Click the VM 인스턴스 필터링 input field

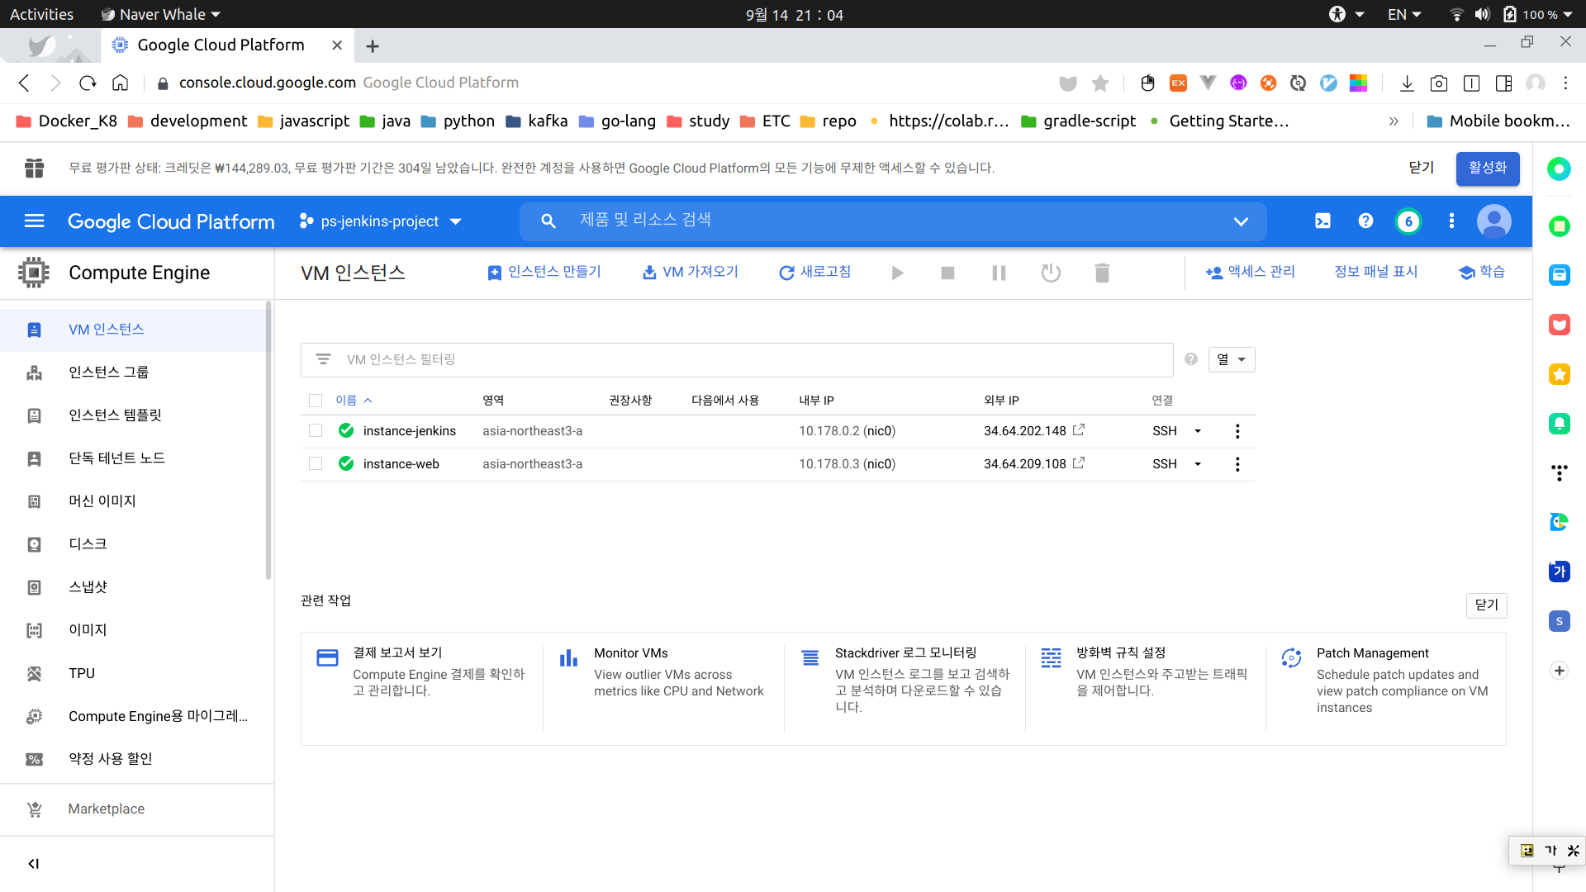click(x=743, y=360)
